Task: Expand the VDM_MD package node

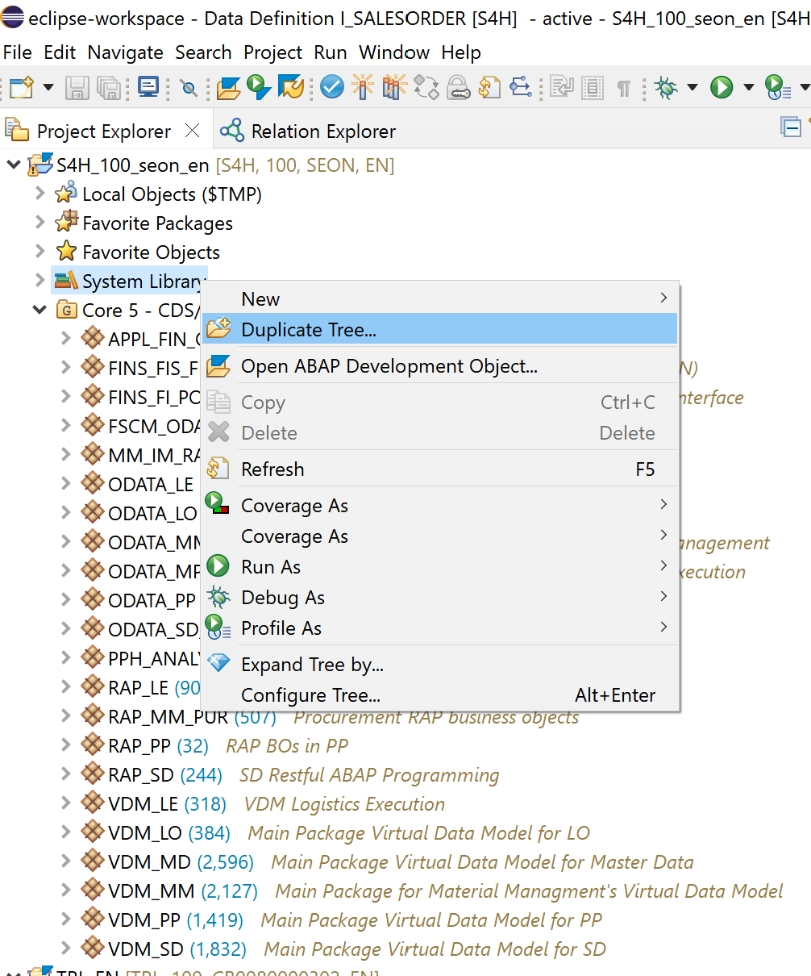Action: pyautogui.click(x=65, y=861)
